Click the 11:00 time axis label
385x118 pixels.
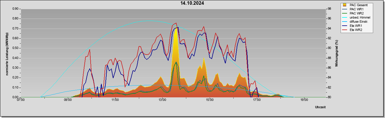115,100
